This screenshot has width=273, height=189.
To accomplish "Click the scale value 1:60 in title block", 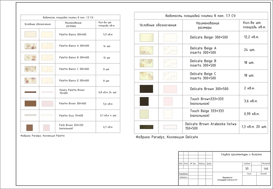I will (266, 168).
